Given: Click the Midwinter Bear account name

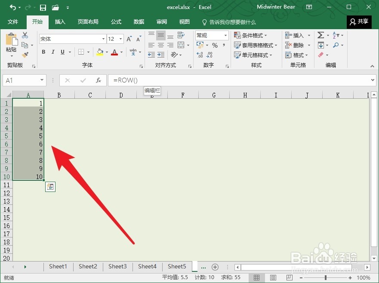Looking at the screenshot, I should click(x=276, y=7).
